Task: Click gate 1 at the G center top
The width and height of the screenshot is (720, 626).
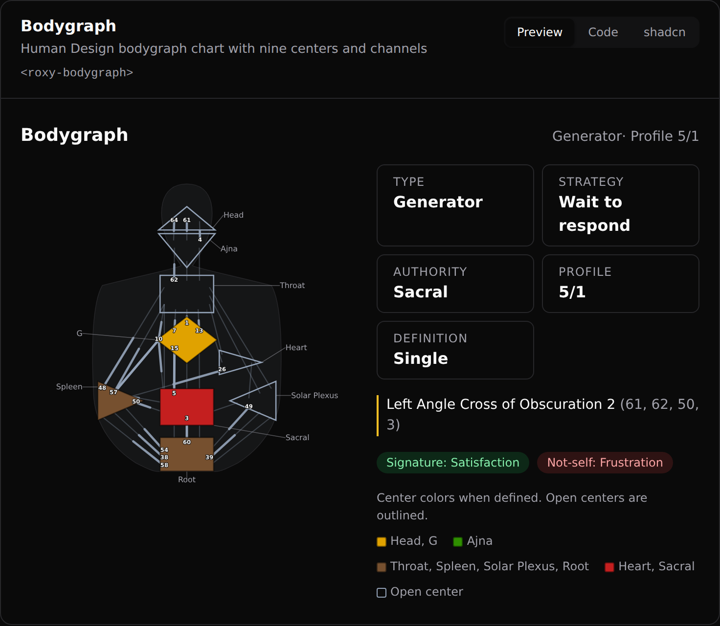Action: [x=187, y=323]
